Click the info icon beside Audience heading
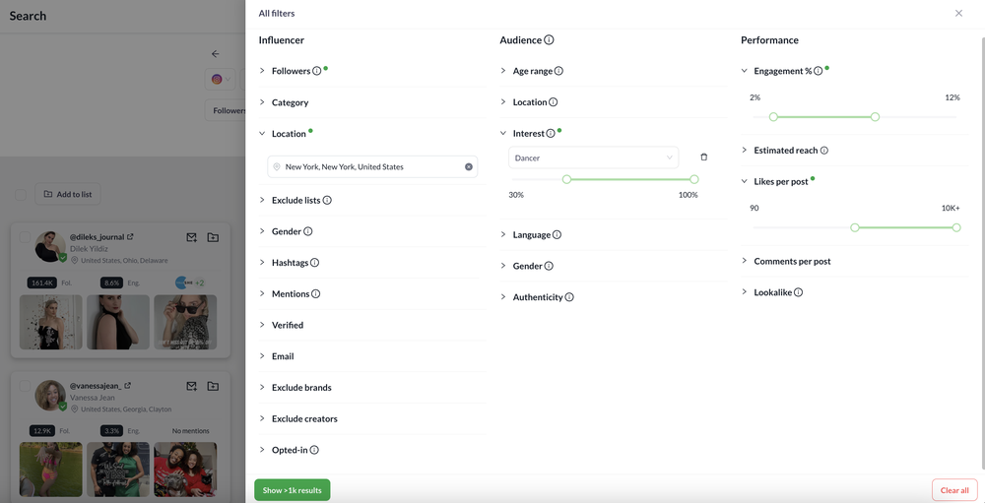The height and width of the screenshot is (503, 985). (549, 40)
